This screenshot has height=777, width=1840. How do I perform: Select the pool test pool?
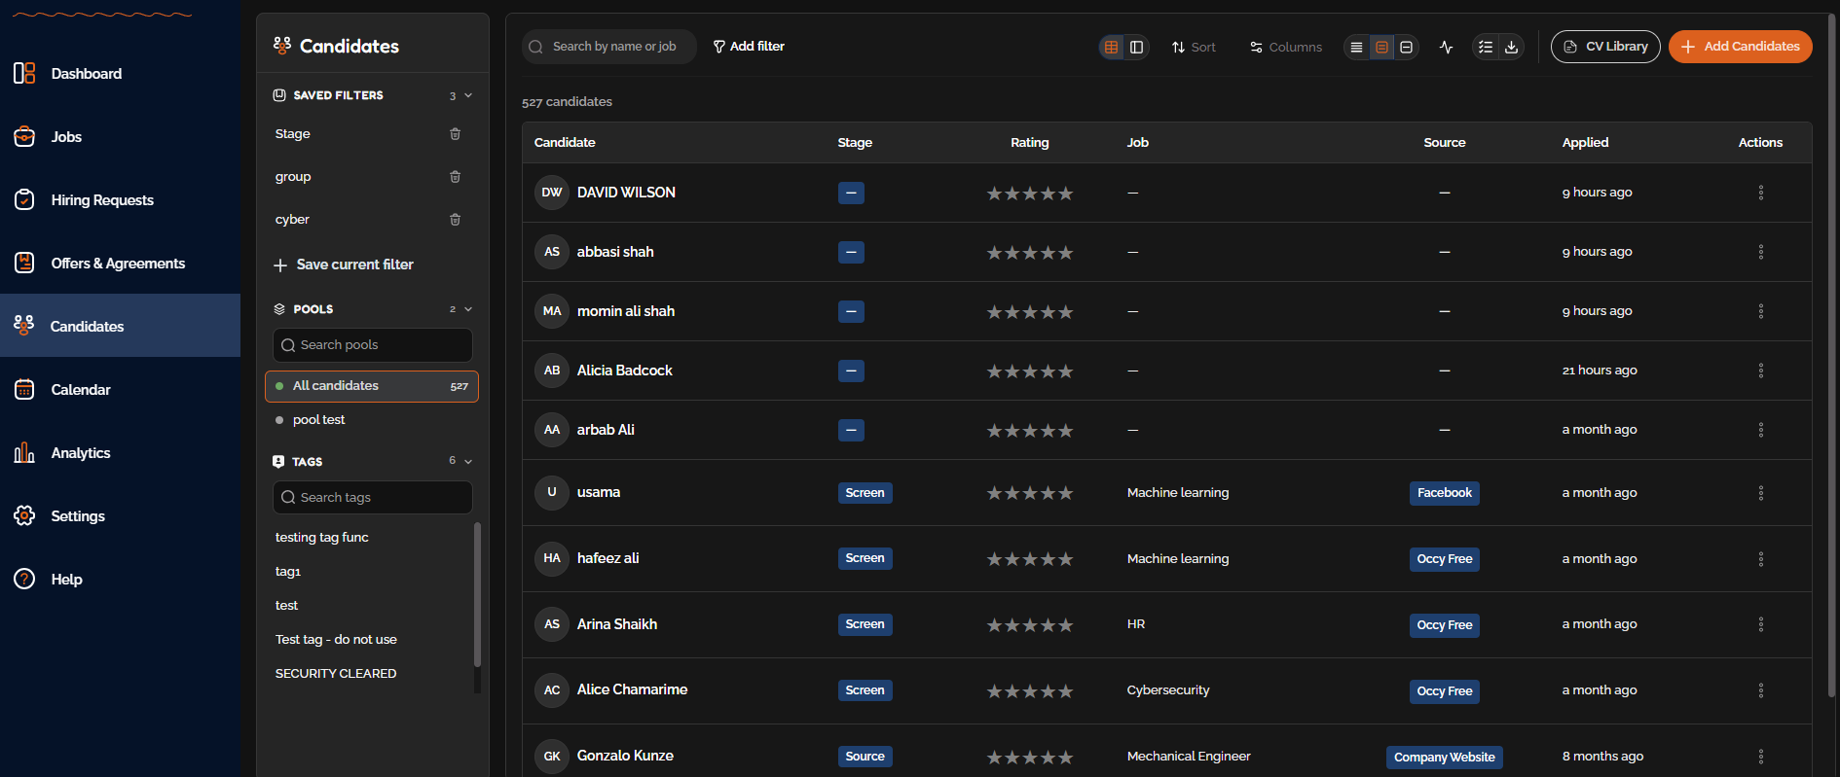[372, 420]
